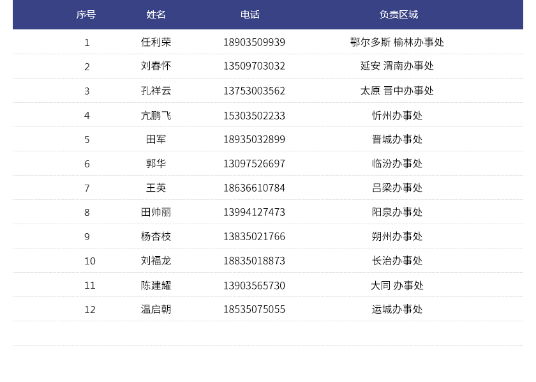Select phone number 18935032899
Screen dimensions: 536x382
pyautogui.click(x=254, y=139)
